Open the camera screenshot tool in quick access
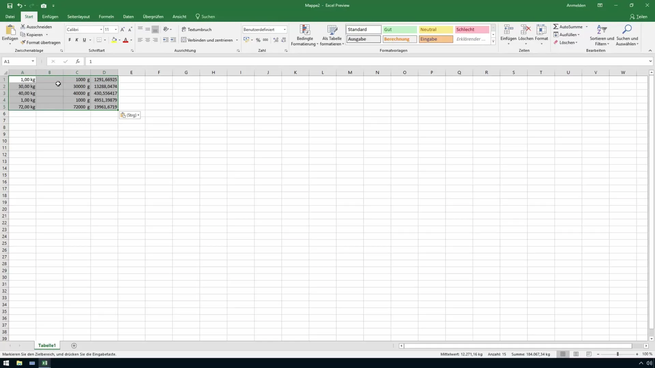This screenshot has height=368, width=655. (44, 6)
